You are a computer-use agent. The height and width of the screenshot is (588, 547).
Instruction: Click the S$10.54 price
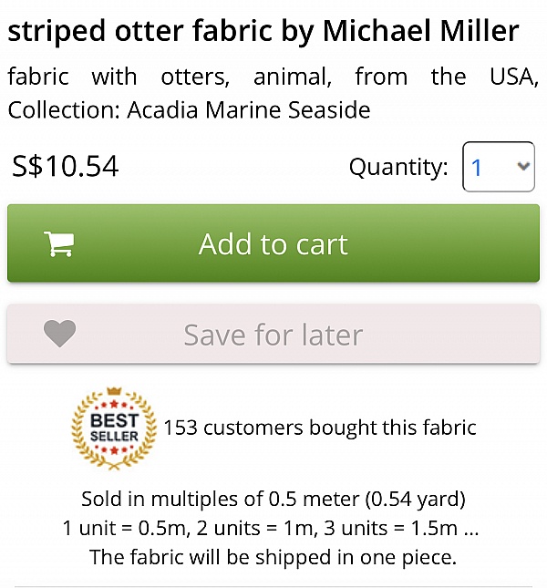tap(65, 167)
